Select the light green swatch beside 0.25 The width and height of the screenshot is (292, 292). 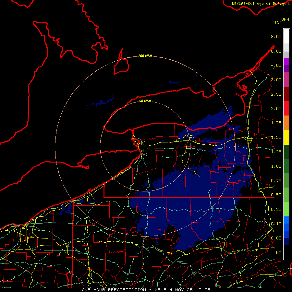(x=286, y=209)
